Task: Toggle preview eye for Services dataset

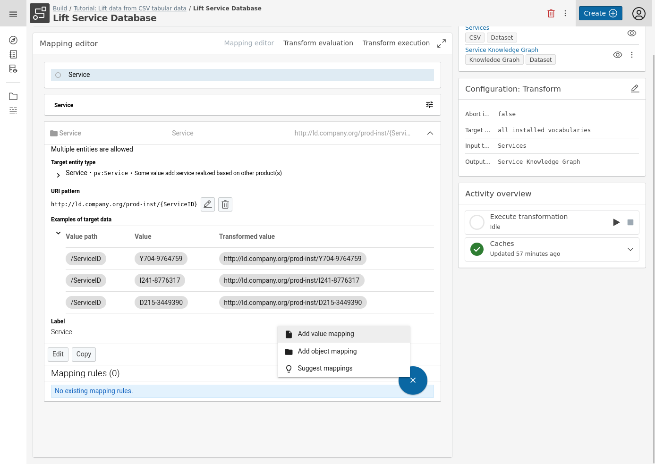Action: pos(631,33)
